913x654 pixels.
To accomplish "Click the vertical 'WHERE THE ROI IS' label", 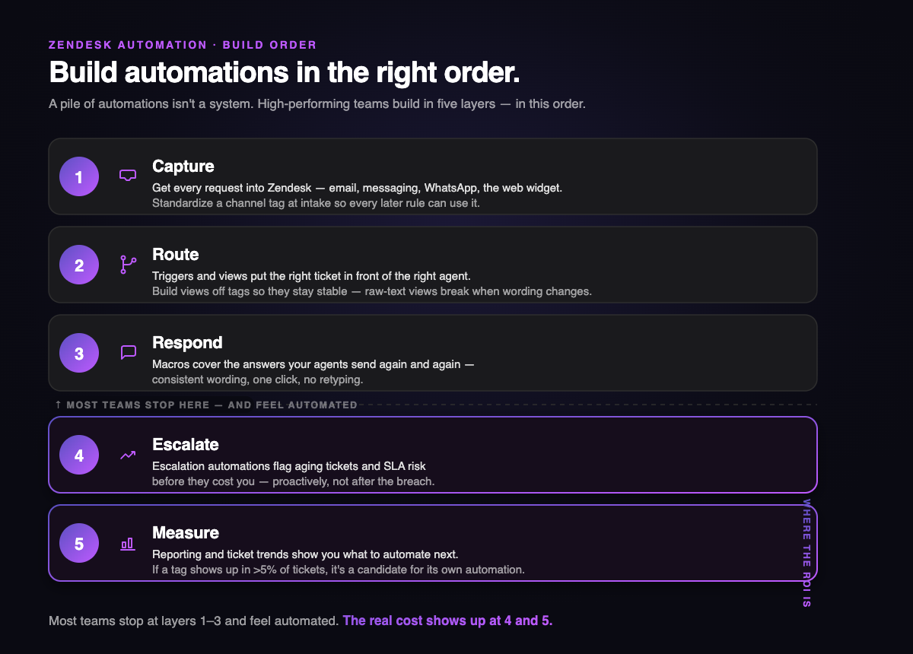I will point(806,553).
